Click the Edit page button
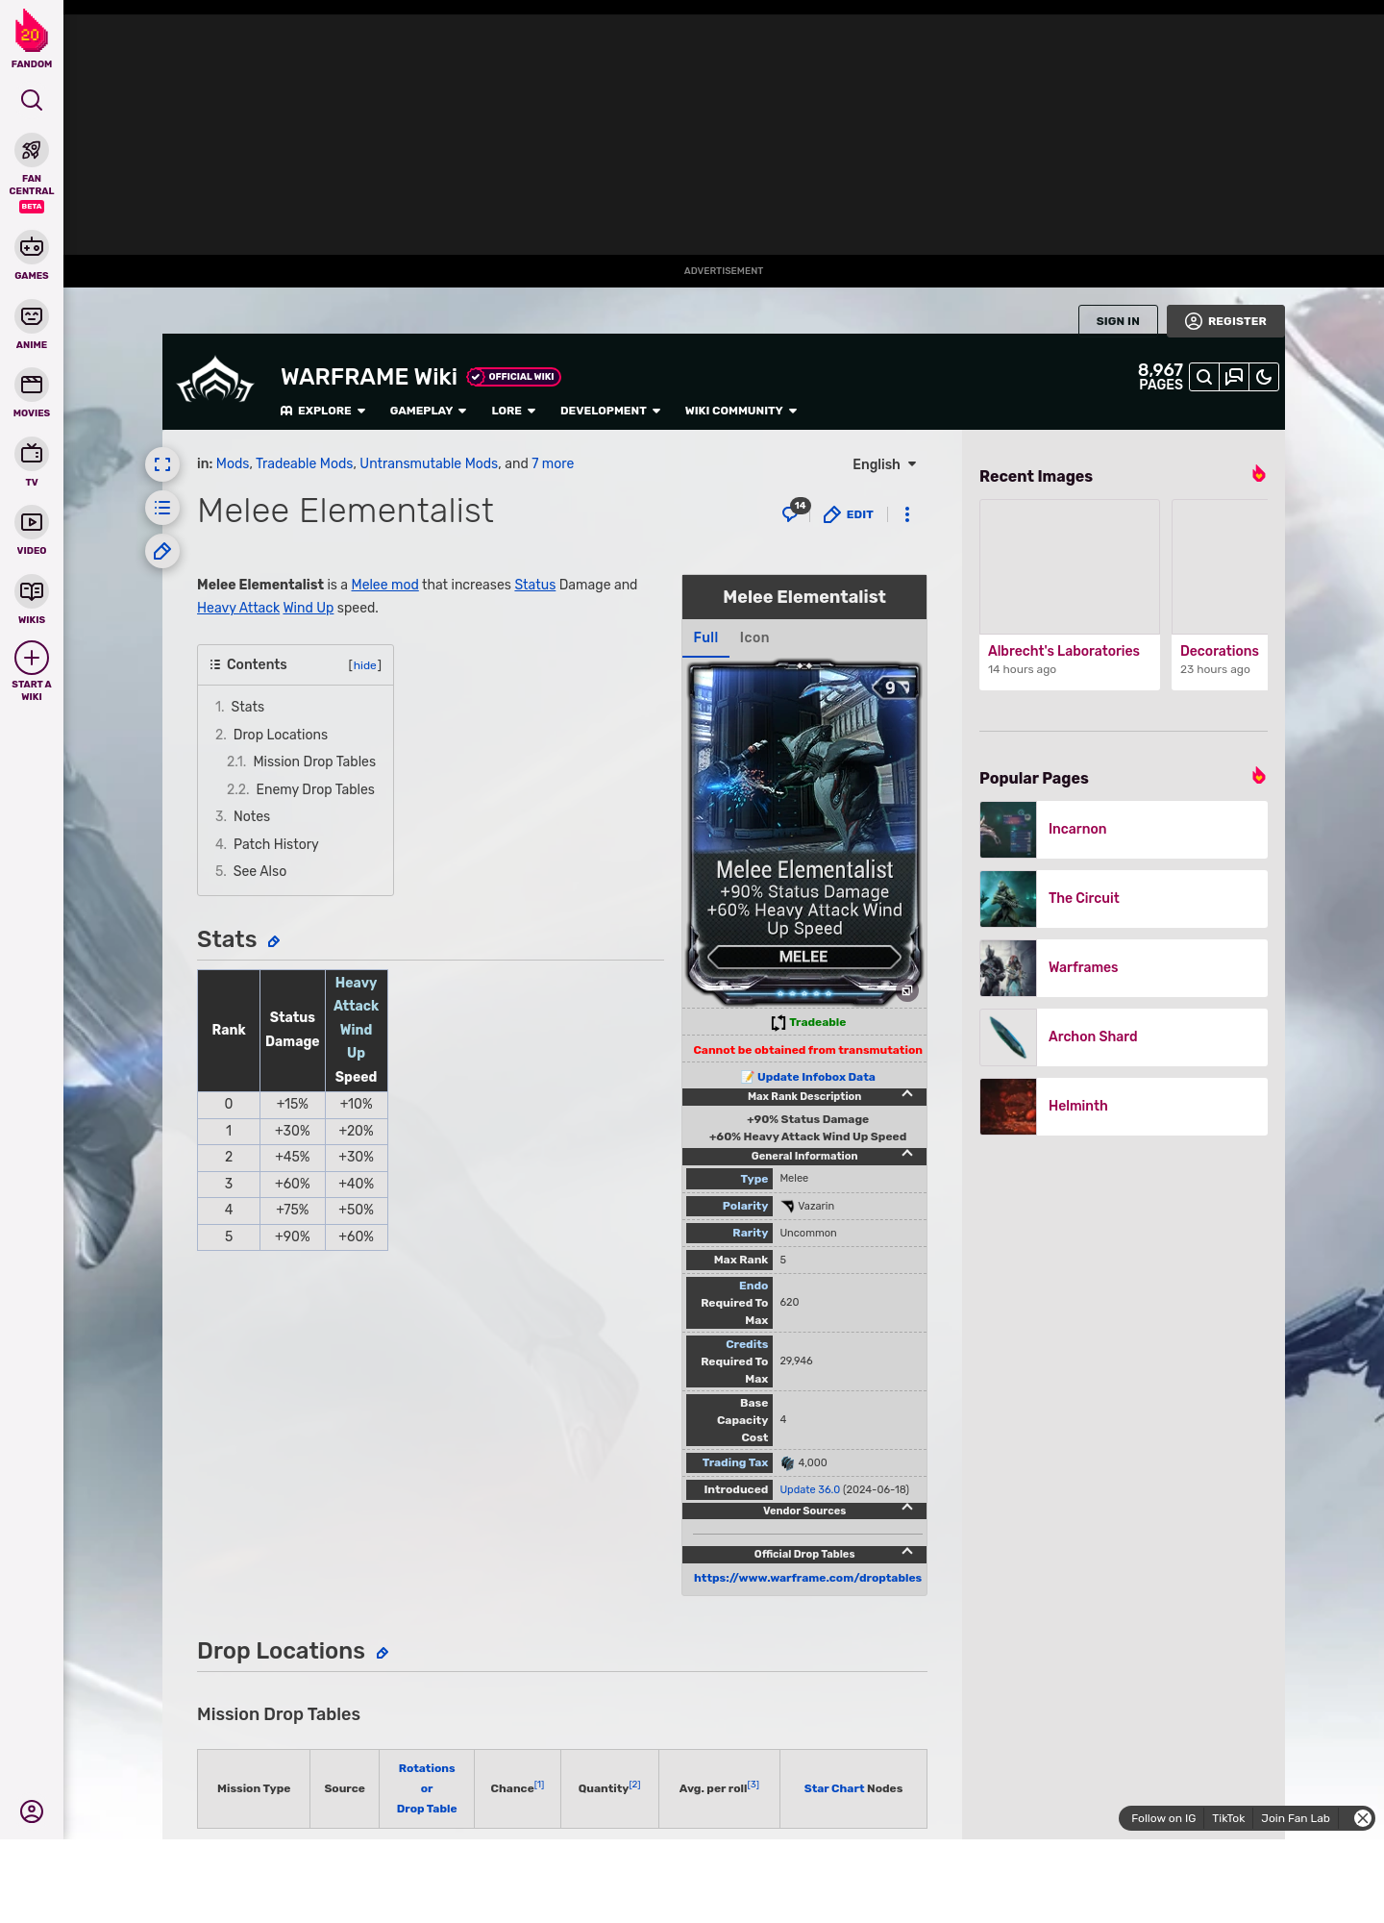 (849, 514)
